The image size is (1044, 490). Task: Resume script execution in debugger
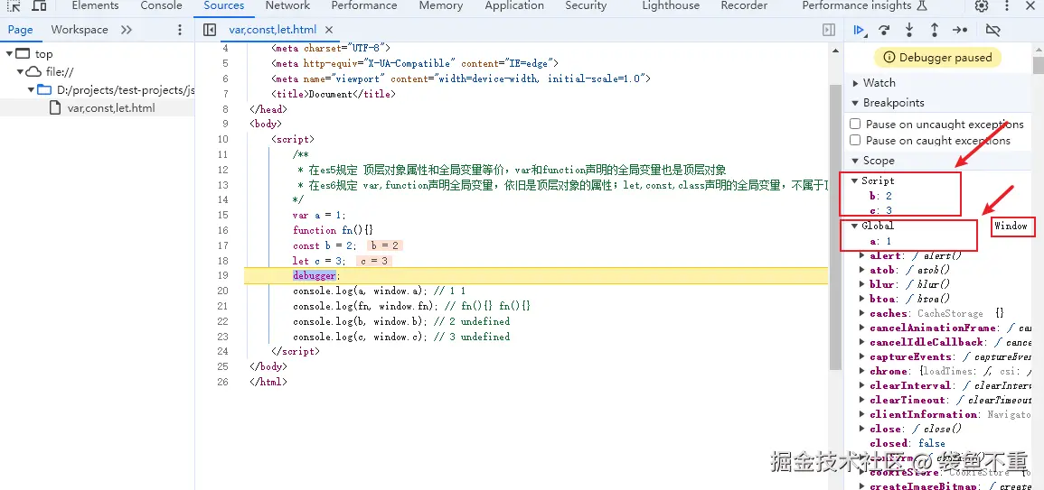tap(859, 30)
